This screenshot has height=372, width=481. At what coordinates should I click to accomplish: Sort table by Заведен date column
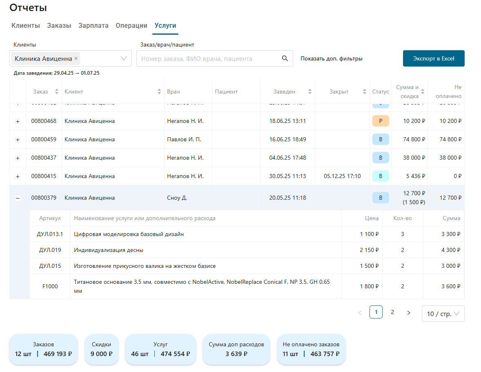[310, 92]
